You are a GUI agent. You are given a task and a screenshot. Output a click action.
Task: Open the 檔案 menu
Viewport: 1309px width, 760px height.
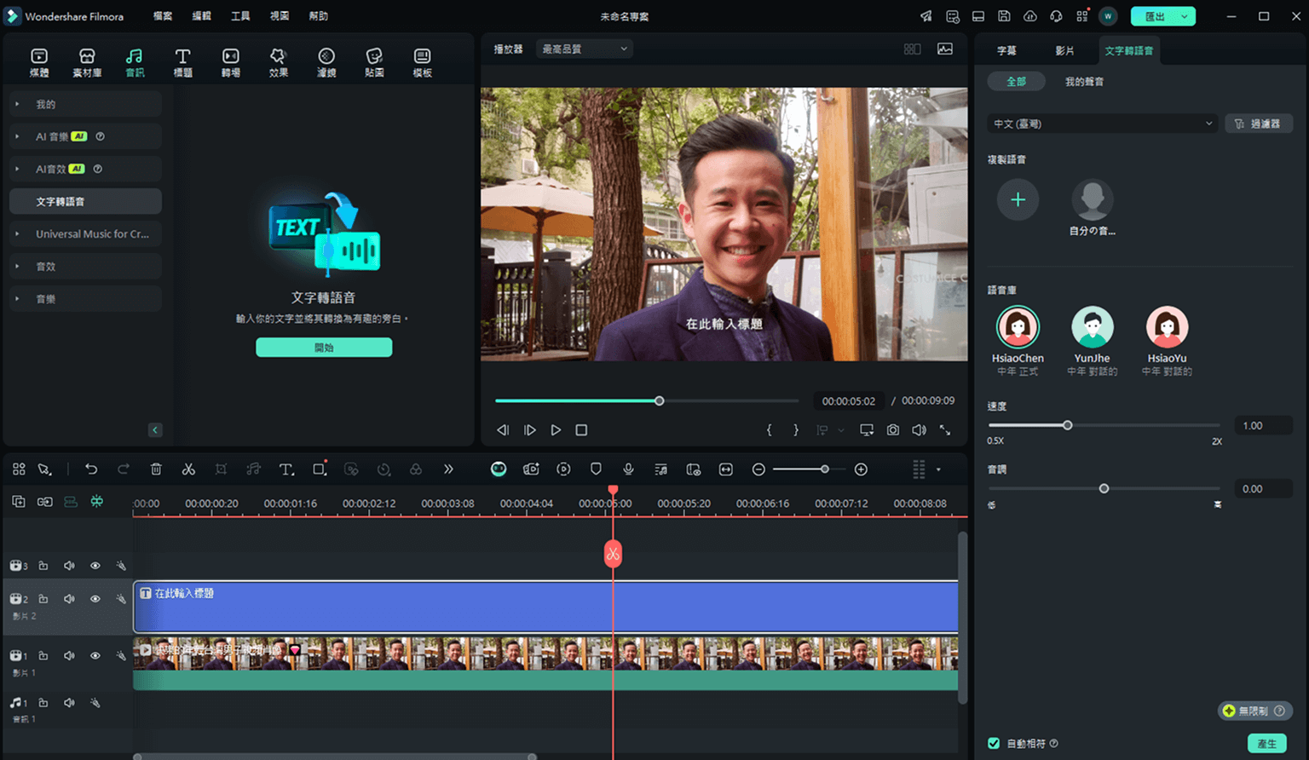162,16
